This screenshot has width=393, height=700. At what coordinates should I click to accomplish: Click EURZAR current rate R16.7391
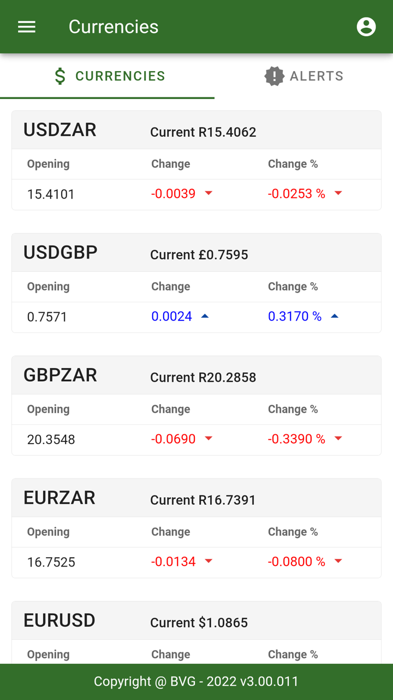pos(203,500)
